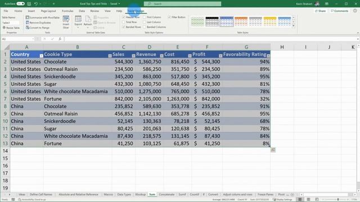Toggle the Filter Button checkbox

[x=169, y=17]
